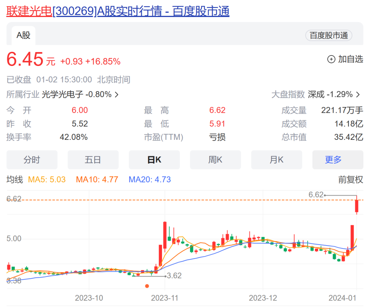The height and width of the screenshot is (308, 373).
Task: Switch to the 月K chart tab
Action: pos(276,160)
